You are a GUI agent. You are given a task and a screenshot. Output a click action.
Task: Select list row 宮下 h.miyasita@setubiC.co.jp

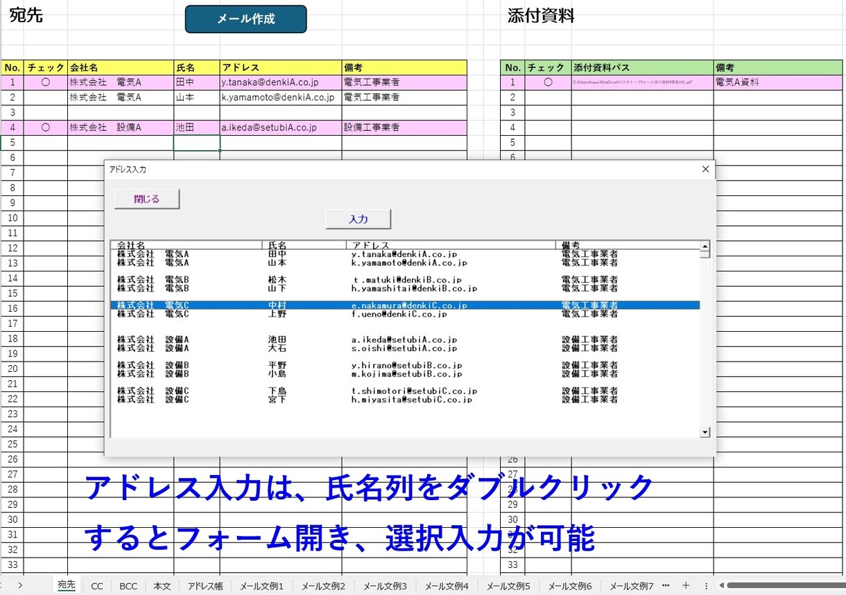(x=405, y=399)
